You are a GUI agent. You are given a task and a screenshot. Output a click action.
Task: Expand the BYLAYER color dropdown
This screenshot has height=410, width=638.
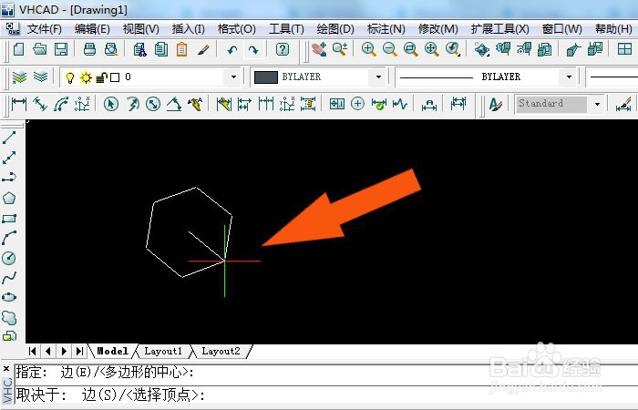pyautogui.click(x=378, y=77)
